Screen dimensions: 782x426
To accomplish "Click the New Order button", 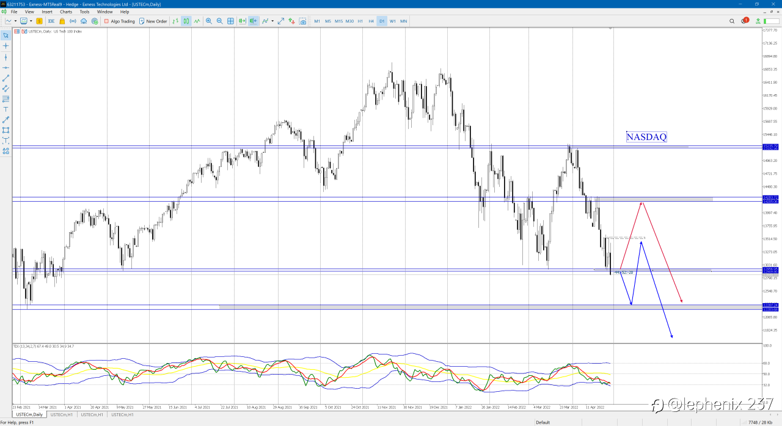I will click(153, 21).
